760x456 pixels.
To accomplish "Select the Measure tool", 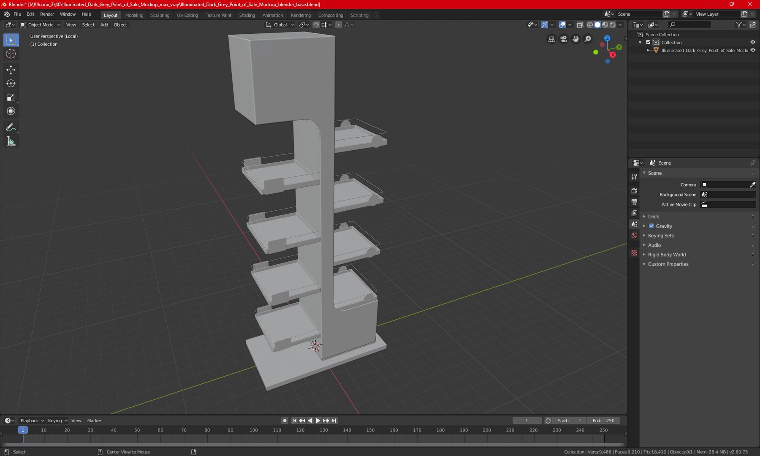I will pos(11,141).
